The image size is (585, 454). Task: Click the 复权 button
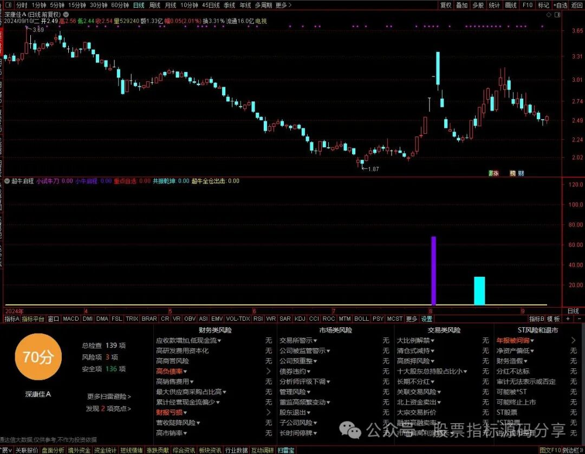pyautogui.click(x=446, y=5)
